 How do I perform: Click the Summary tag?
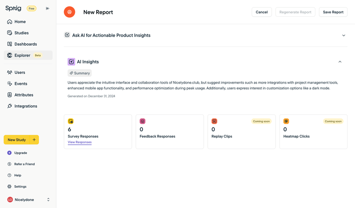pos(79,73)
